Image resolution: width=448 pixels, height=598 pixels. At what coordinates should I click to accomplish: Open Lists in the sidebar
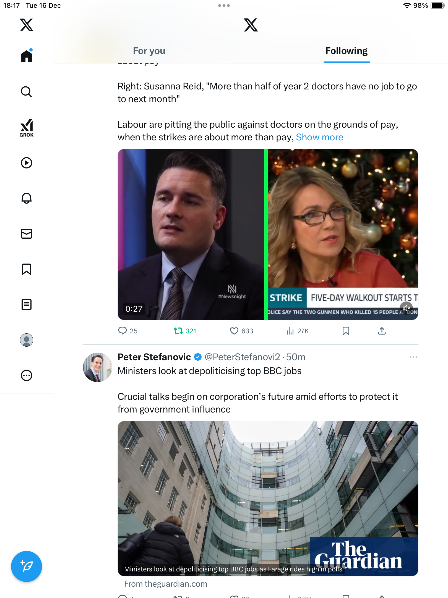[27, 305]
